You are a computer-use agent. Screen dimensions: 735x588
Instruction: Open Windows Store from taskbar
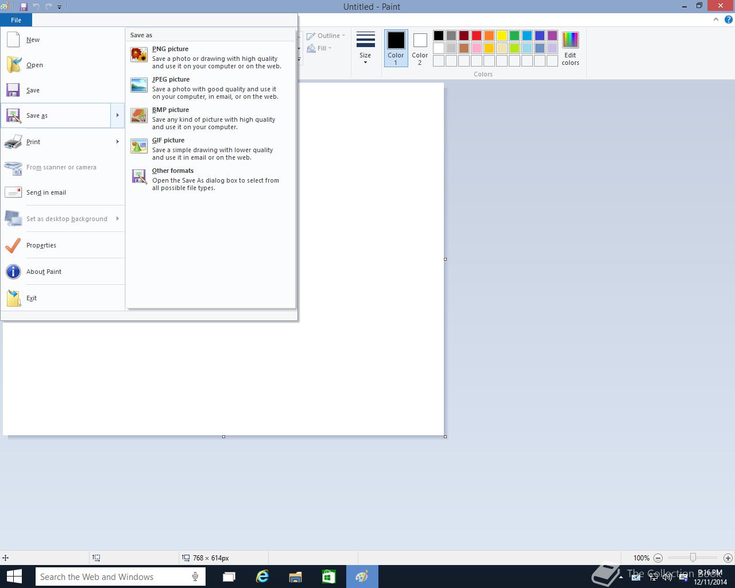[x=328, y=577]
